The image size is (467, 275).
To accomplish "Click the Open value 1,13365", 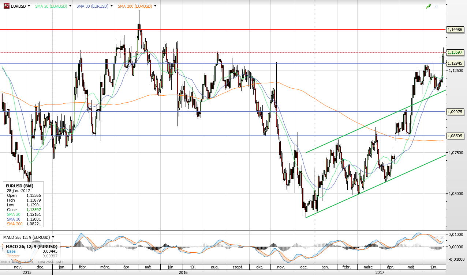I will point(33,195).
